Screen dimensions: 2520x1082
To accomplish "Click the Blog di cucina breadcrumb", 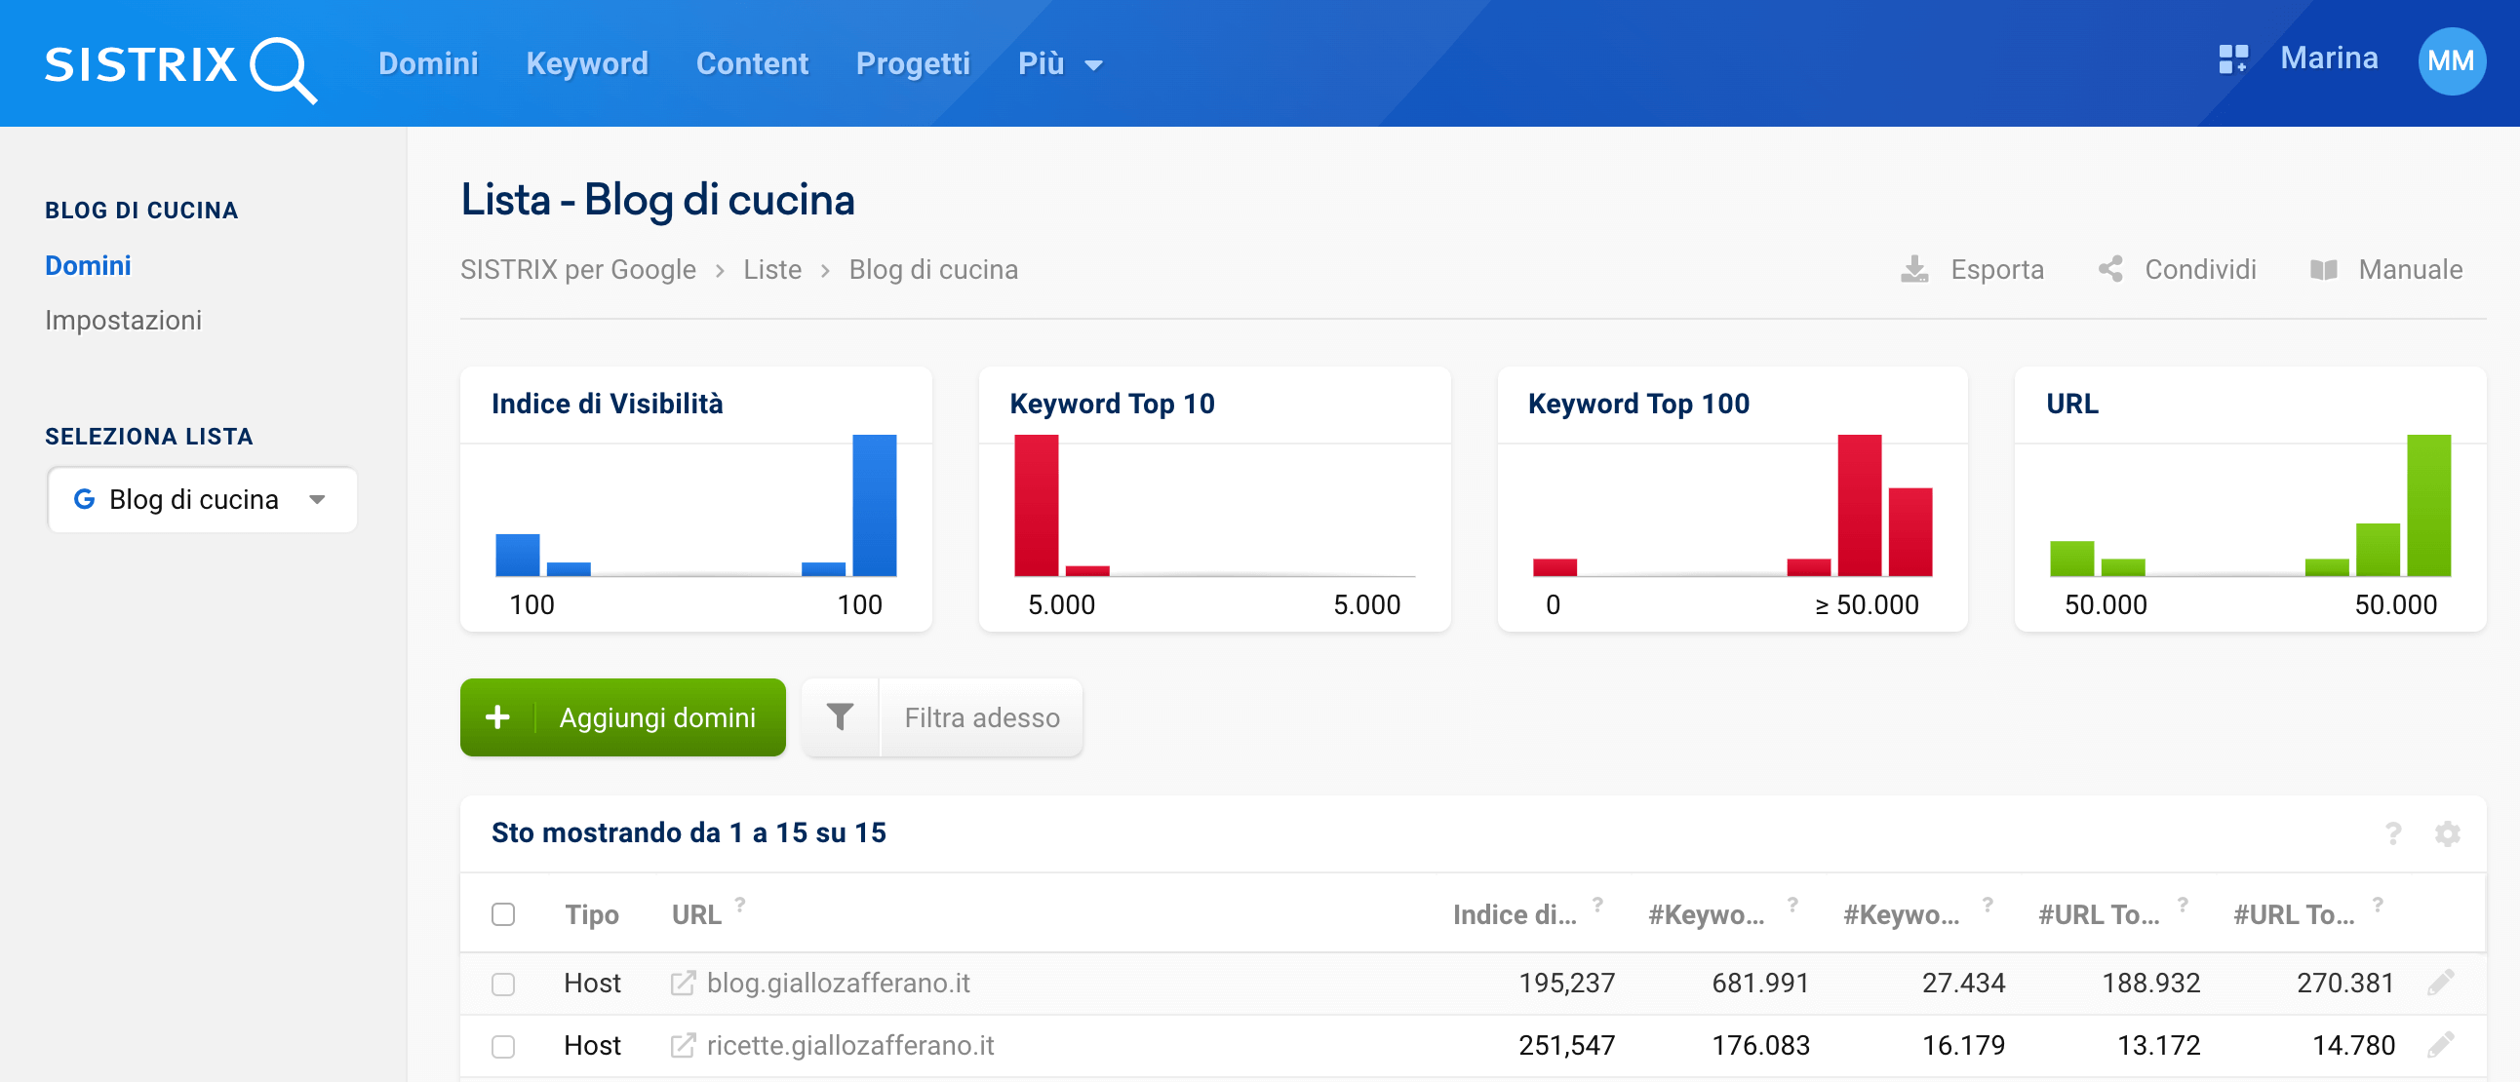I will click(933, 269).
